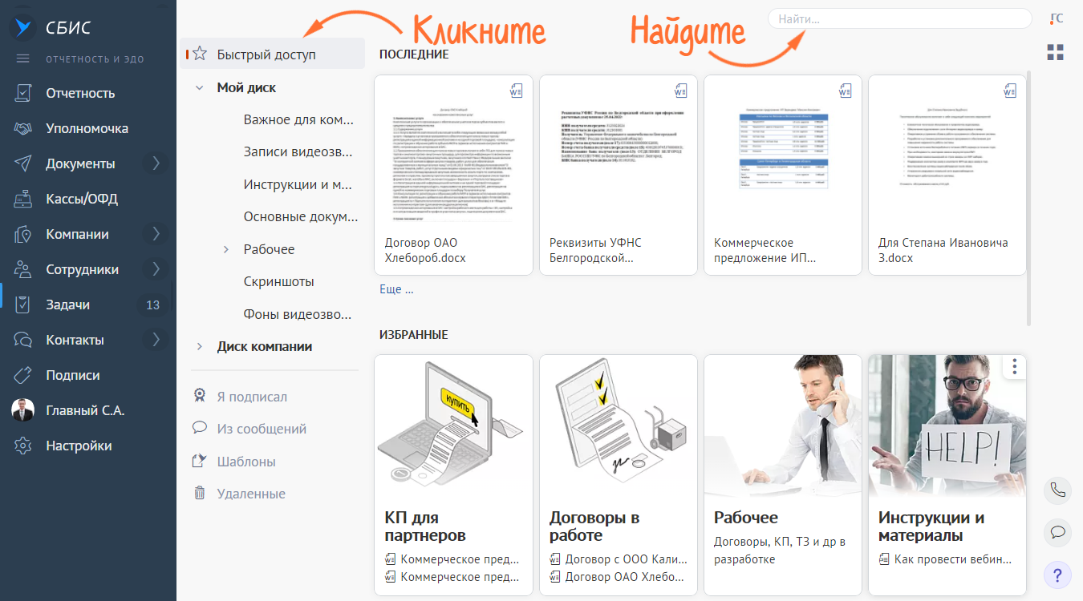Click the question mark help icon

(x=1057, y=575)
